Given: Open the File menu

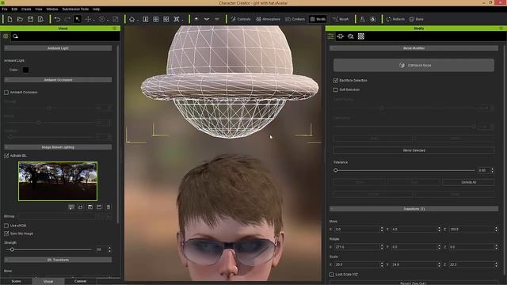Looking at the screenshot, I should [5, 9].
